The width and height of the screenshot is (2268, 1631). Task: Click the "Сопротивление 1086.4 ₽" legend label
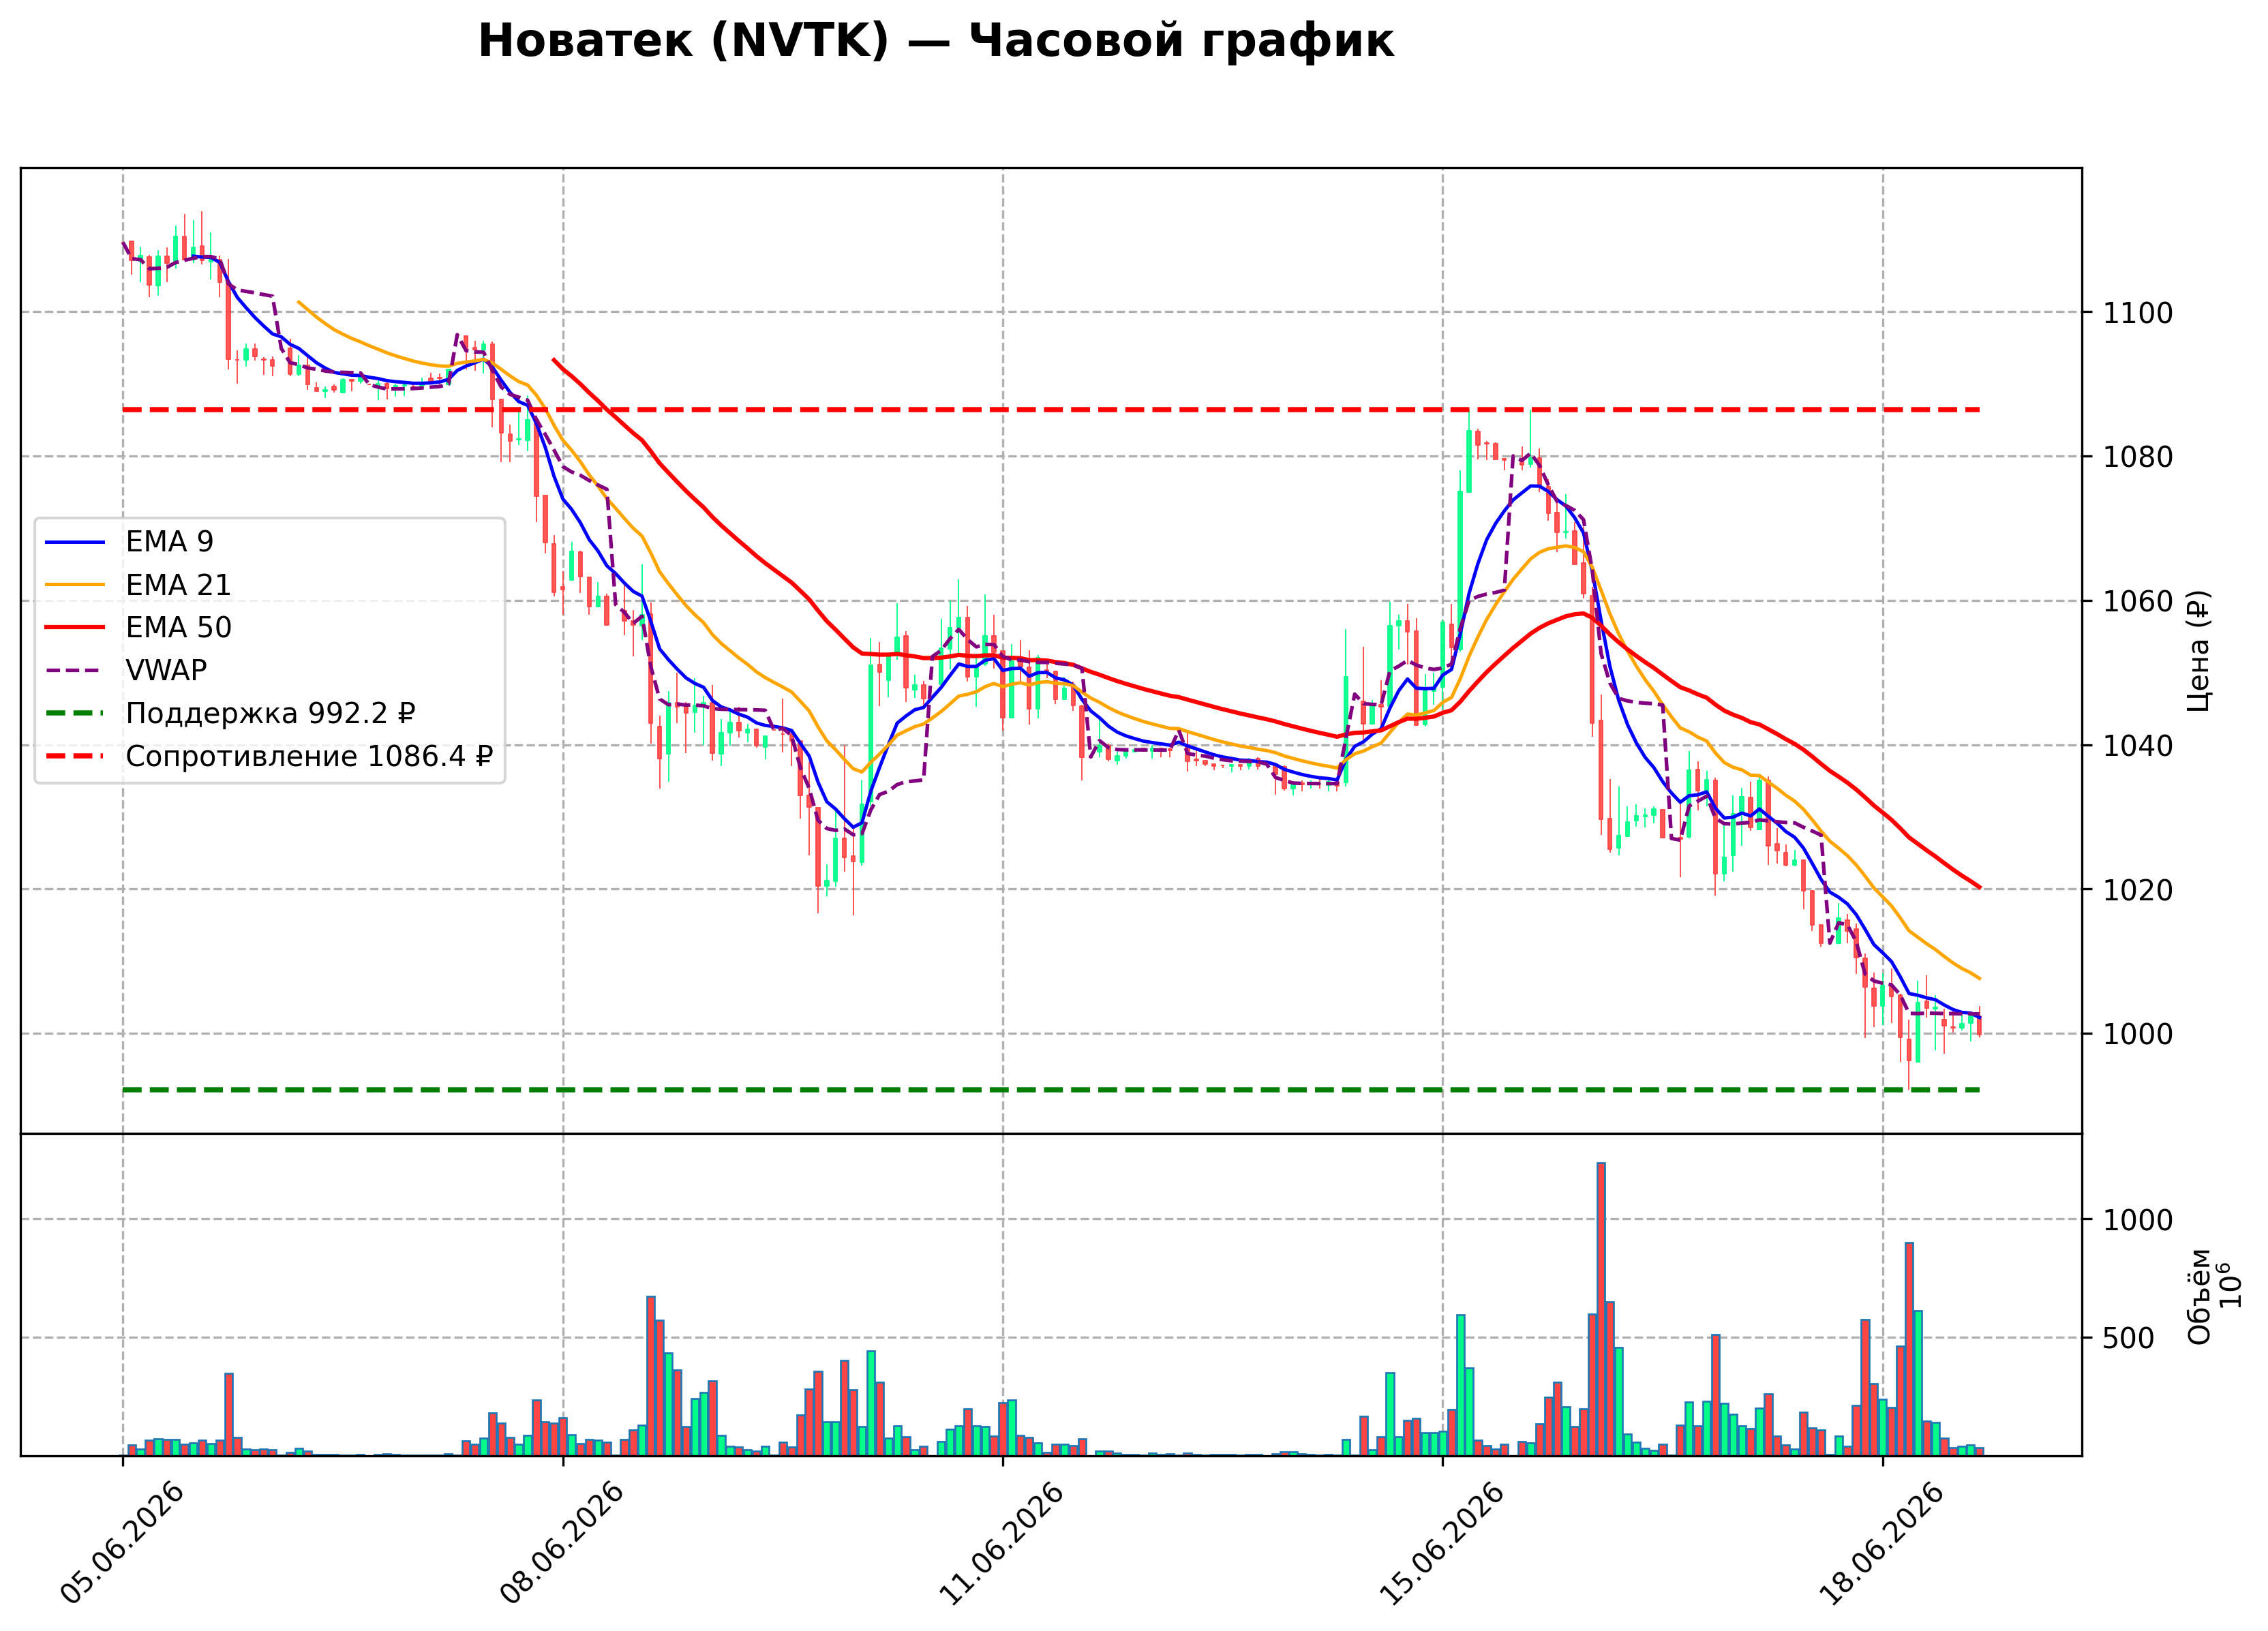coord(309,757)
